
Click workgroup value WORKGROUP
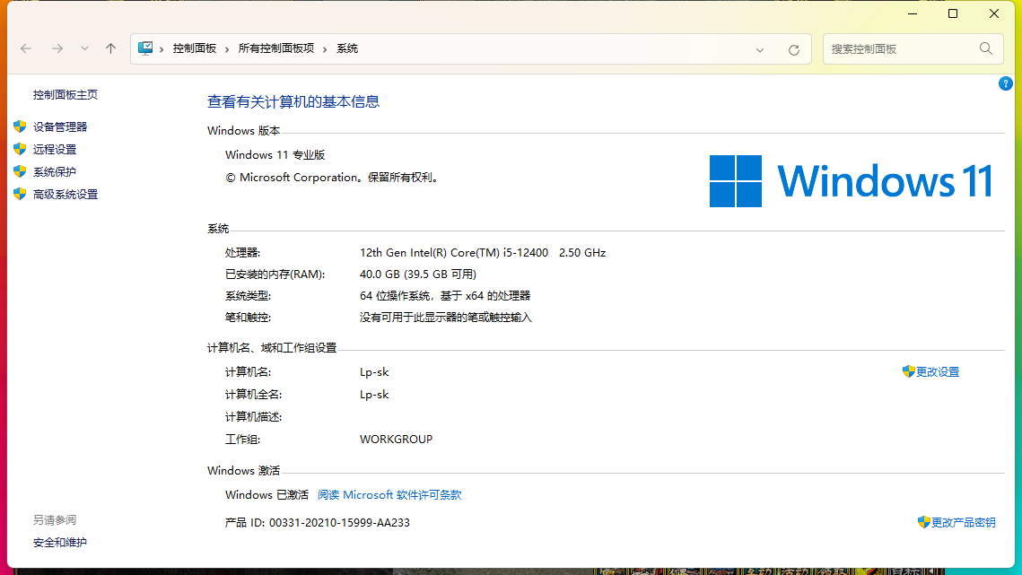pos(397,440)
